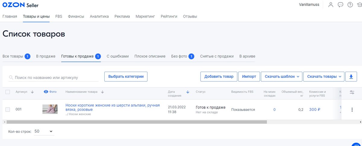Click the OZON Seller logo
This screenshot has width=362, height=146.
coord(21,5)
